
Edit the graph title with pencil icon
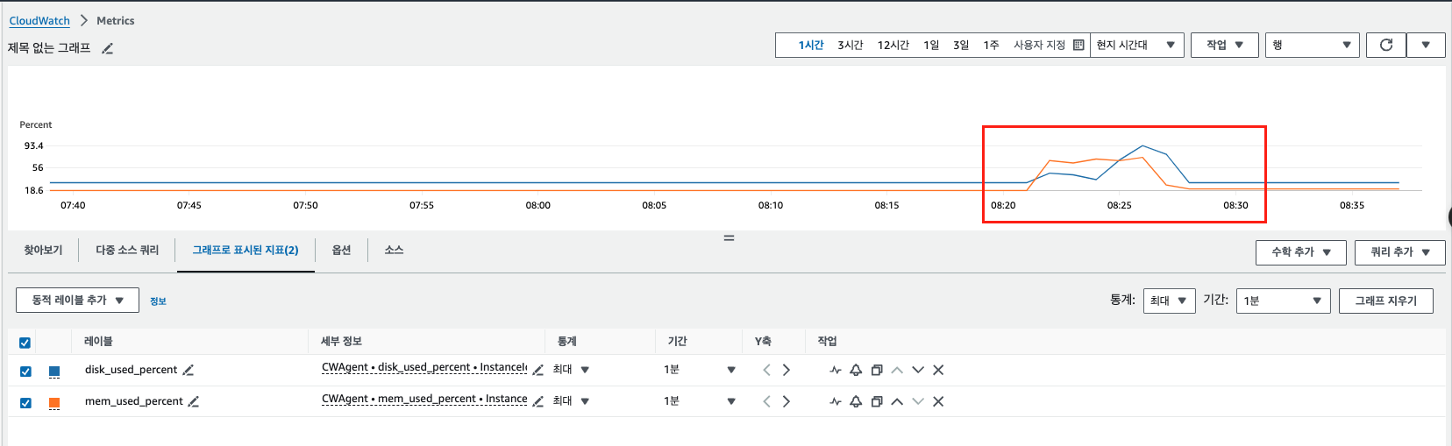click(x=108, y=49)
